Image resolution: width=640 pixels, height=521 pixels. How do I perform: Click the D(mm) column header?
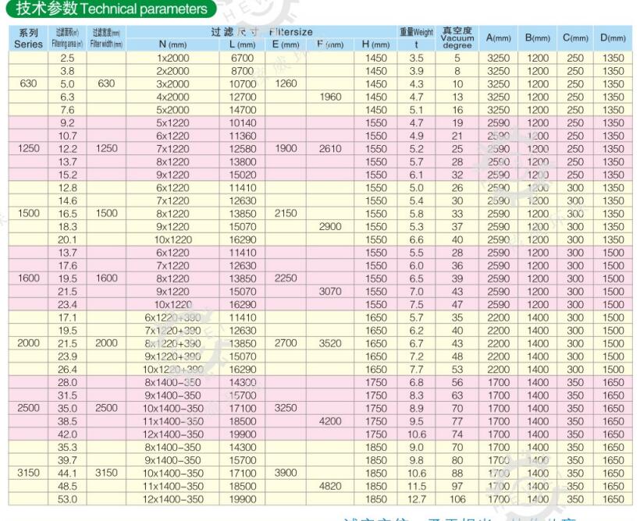[x=615, y=39]
